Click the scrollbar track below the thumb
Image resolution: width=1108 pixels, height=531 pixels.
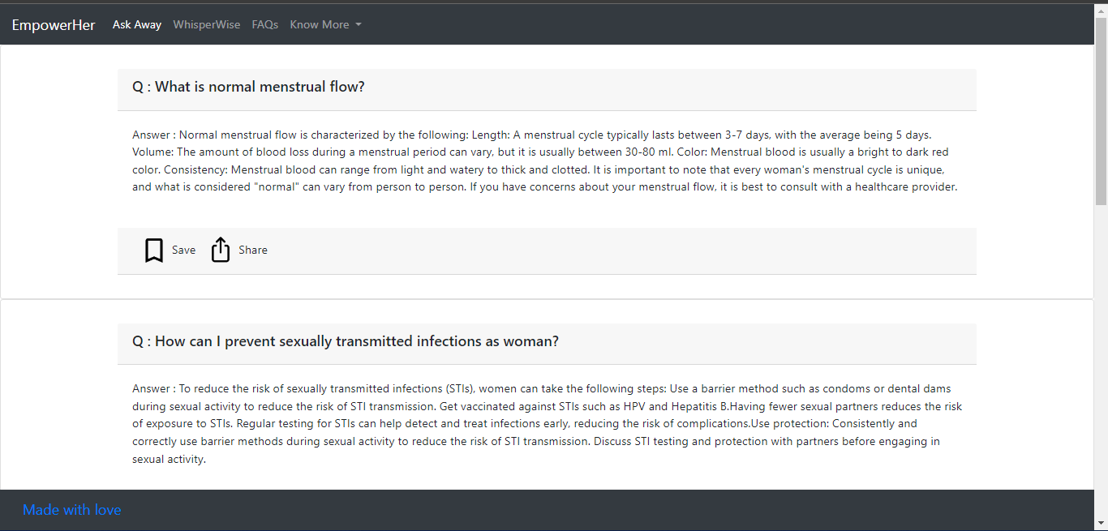pyautogui.click(x=1101, y=365)
